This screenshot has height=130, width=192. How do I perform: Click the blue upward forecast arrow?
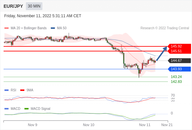click(x=162, y=53)
